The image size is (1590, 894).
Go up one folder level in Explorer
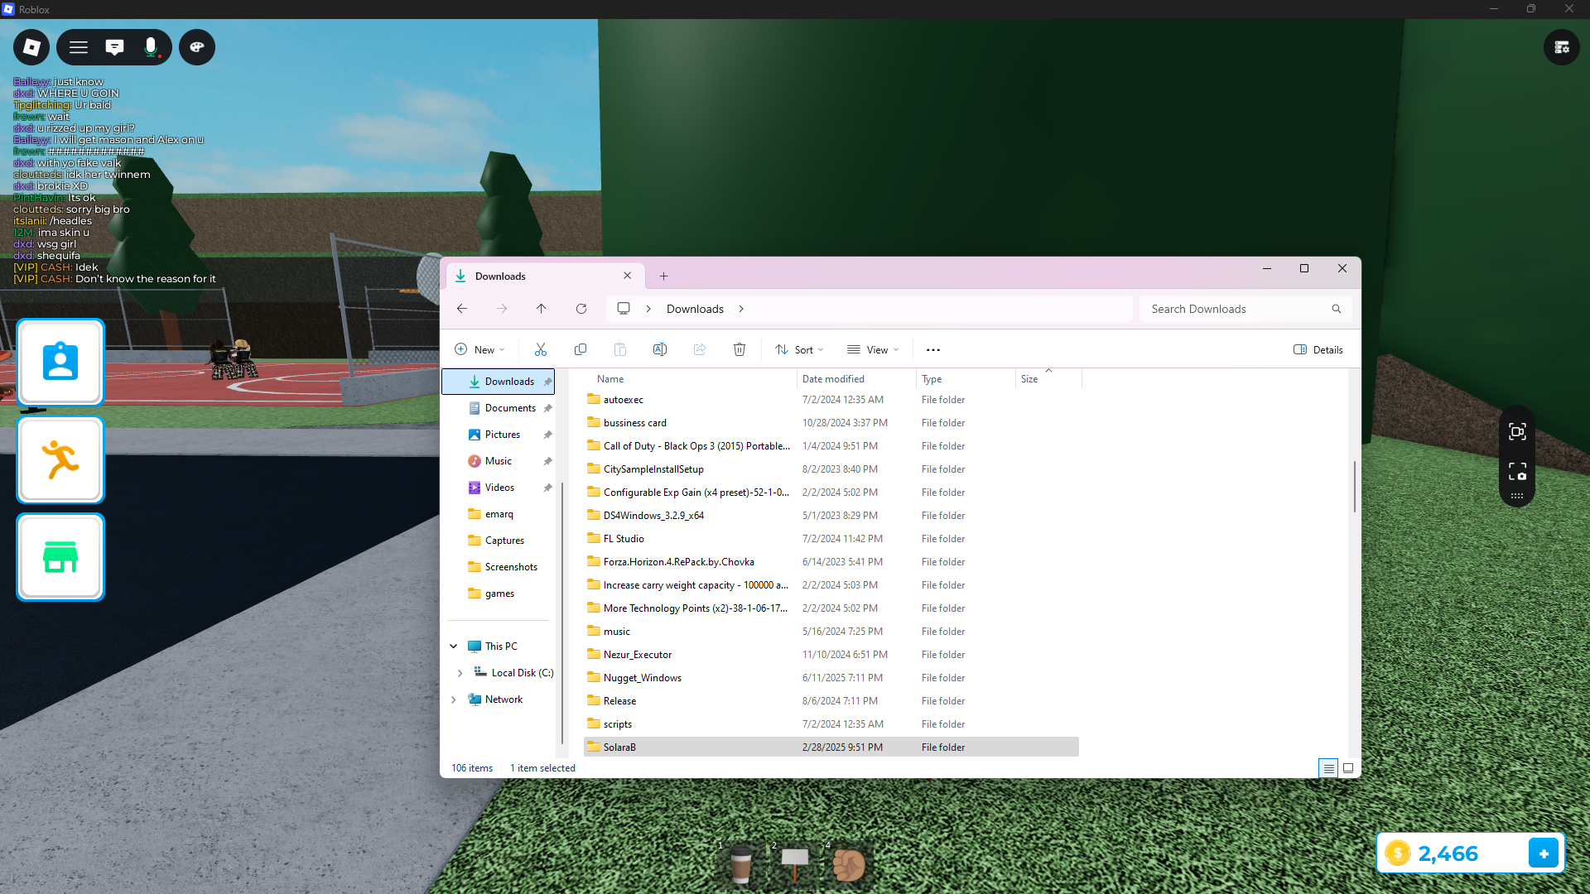(542, 309)
